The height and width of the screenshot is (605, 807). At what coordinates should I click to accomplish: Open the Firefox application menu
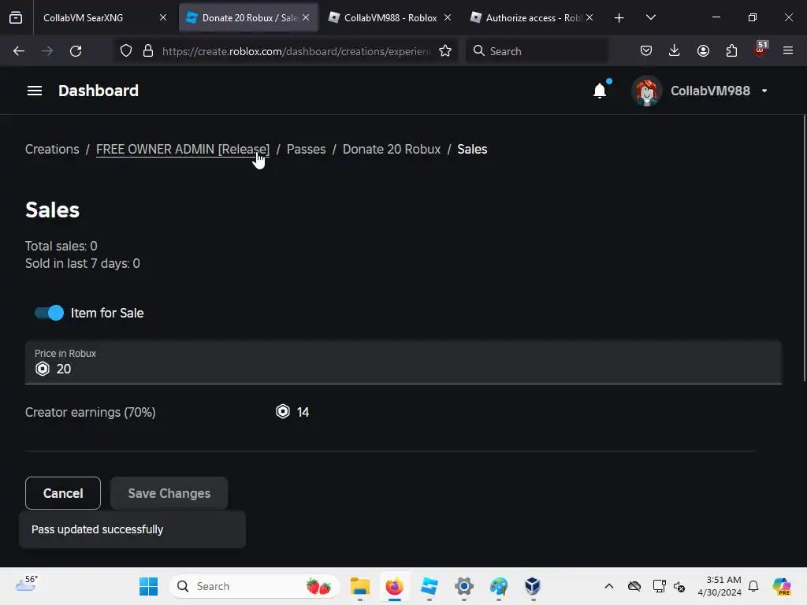point(788,51)
